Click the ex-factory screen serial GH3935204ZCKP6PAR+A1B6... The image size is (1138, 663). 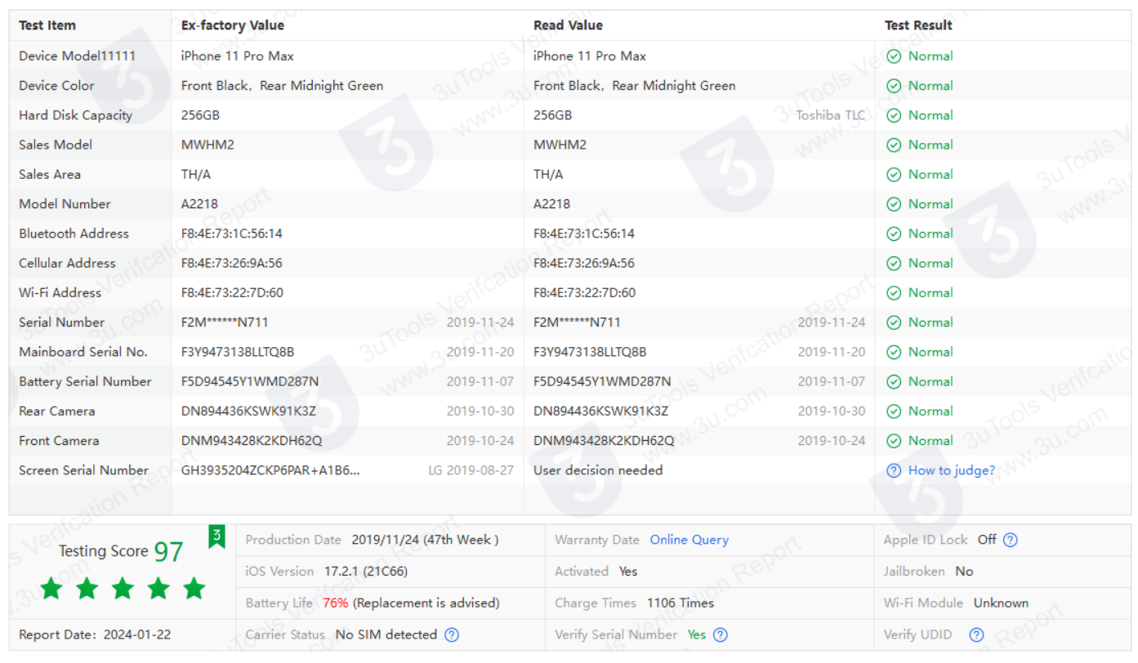coord(270,470)
